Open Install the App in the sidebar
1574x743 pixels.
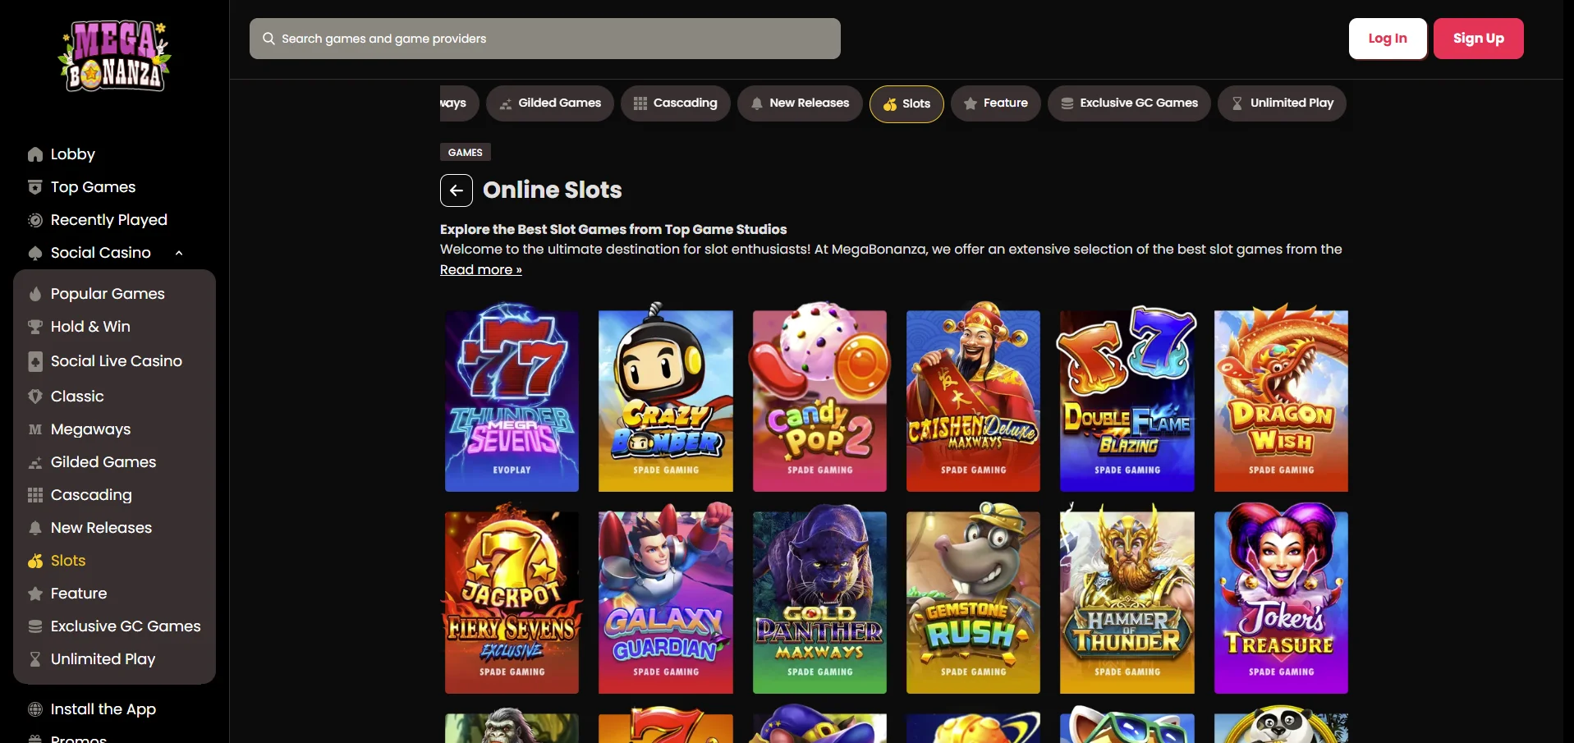pos(103,709)
